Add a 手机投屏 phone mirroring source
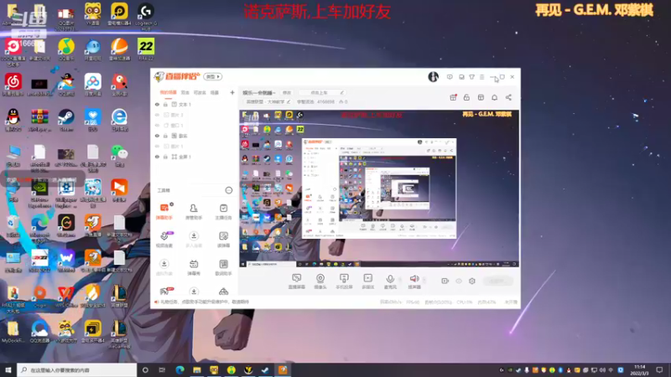671x377 pixels. pyautogui.click(x=344, y=281)
